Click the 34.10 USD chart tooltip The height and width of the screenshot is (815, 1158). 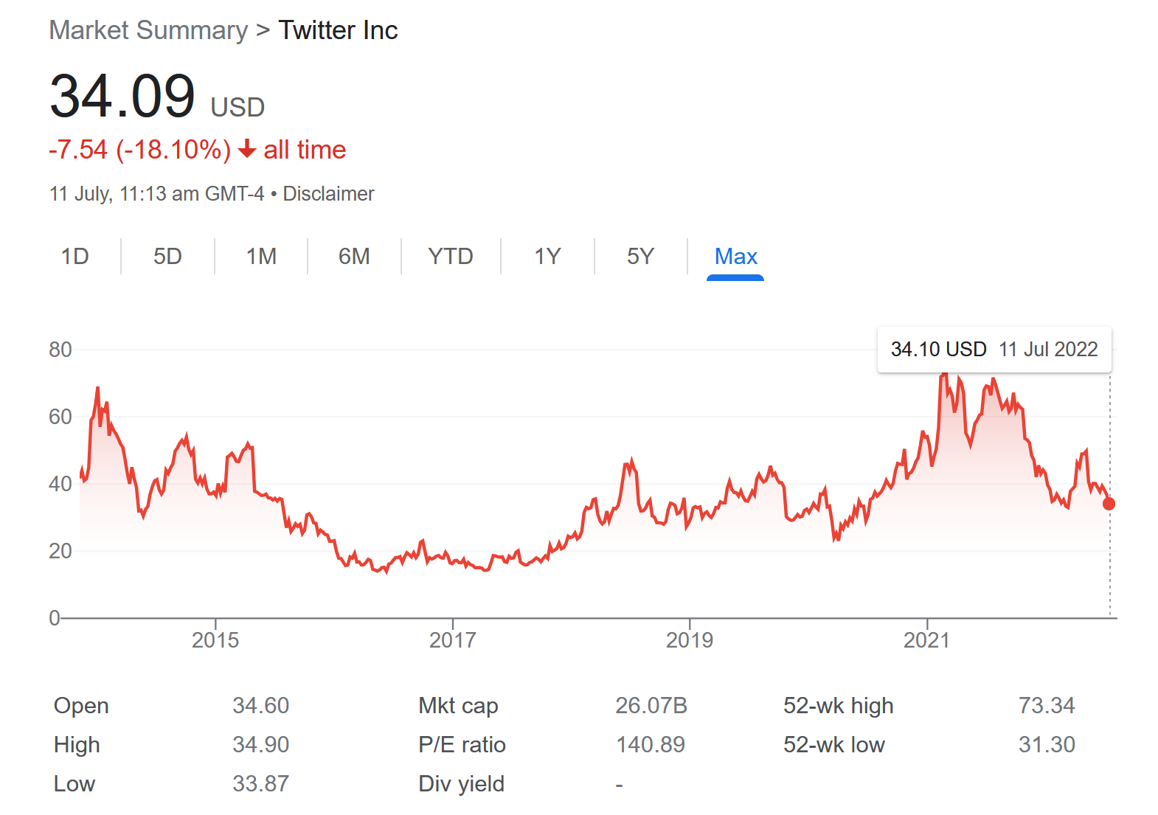click(x=994, y=350)
